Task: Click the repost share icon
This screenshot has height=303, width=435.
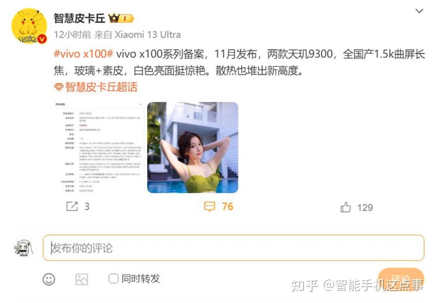Action: coord(72,206)
